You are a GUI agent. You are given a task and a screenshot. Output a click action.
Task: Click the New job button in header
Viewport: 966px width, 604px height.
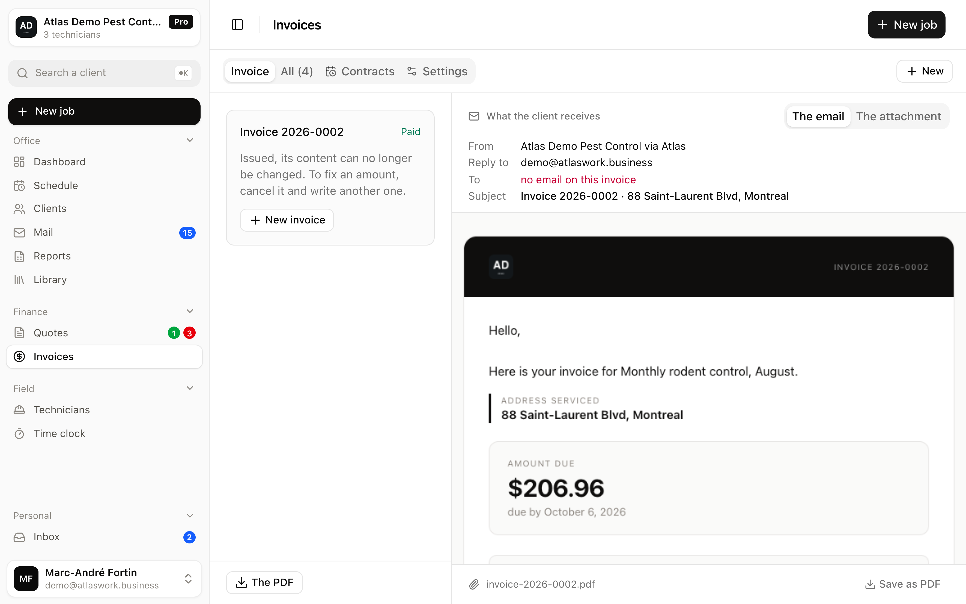click(x=906, y=25)
